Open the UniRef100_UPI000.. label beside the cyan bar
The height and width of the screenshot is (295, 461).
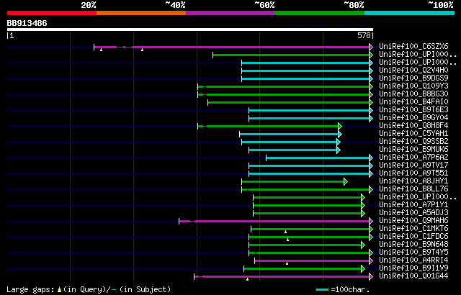[x=418, y=62]
